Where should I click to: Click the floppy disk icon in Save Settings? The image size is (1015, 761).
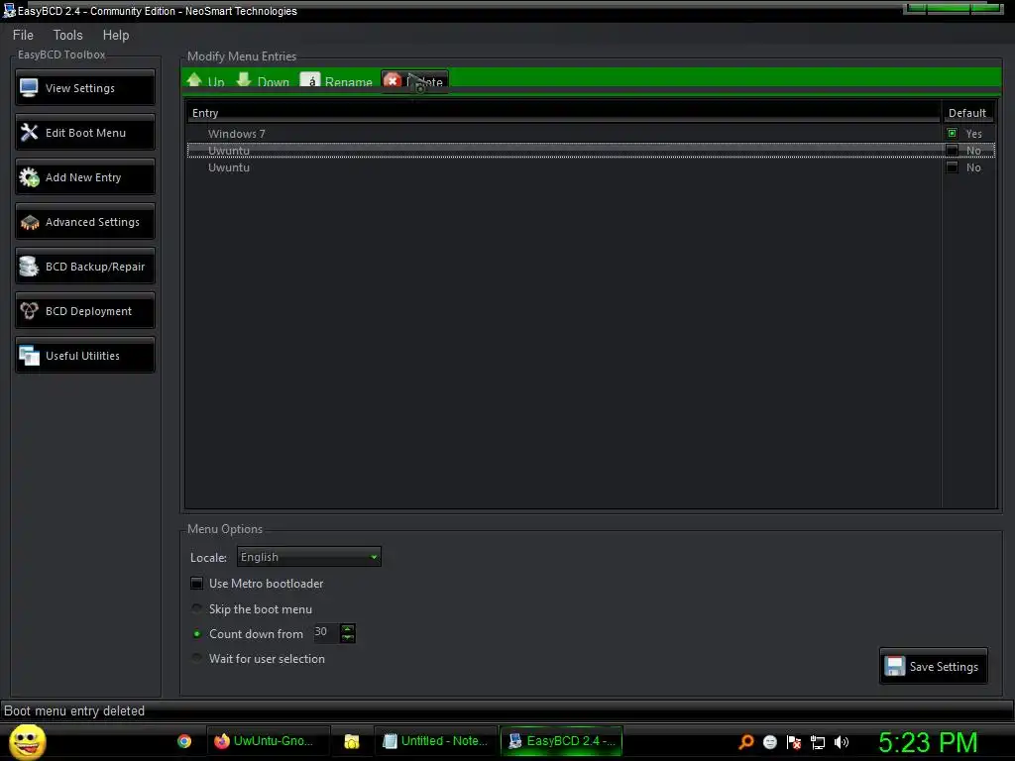point(895,666)
